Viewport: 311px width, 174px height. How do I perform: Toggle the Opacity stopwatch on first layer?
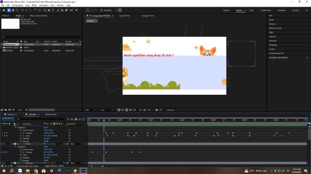[21, 141]
